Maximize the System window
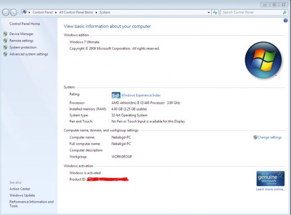The width and height of the screenshot is (291, 215). (274, 5)
